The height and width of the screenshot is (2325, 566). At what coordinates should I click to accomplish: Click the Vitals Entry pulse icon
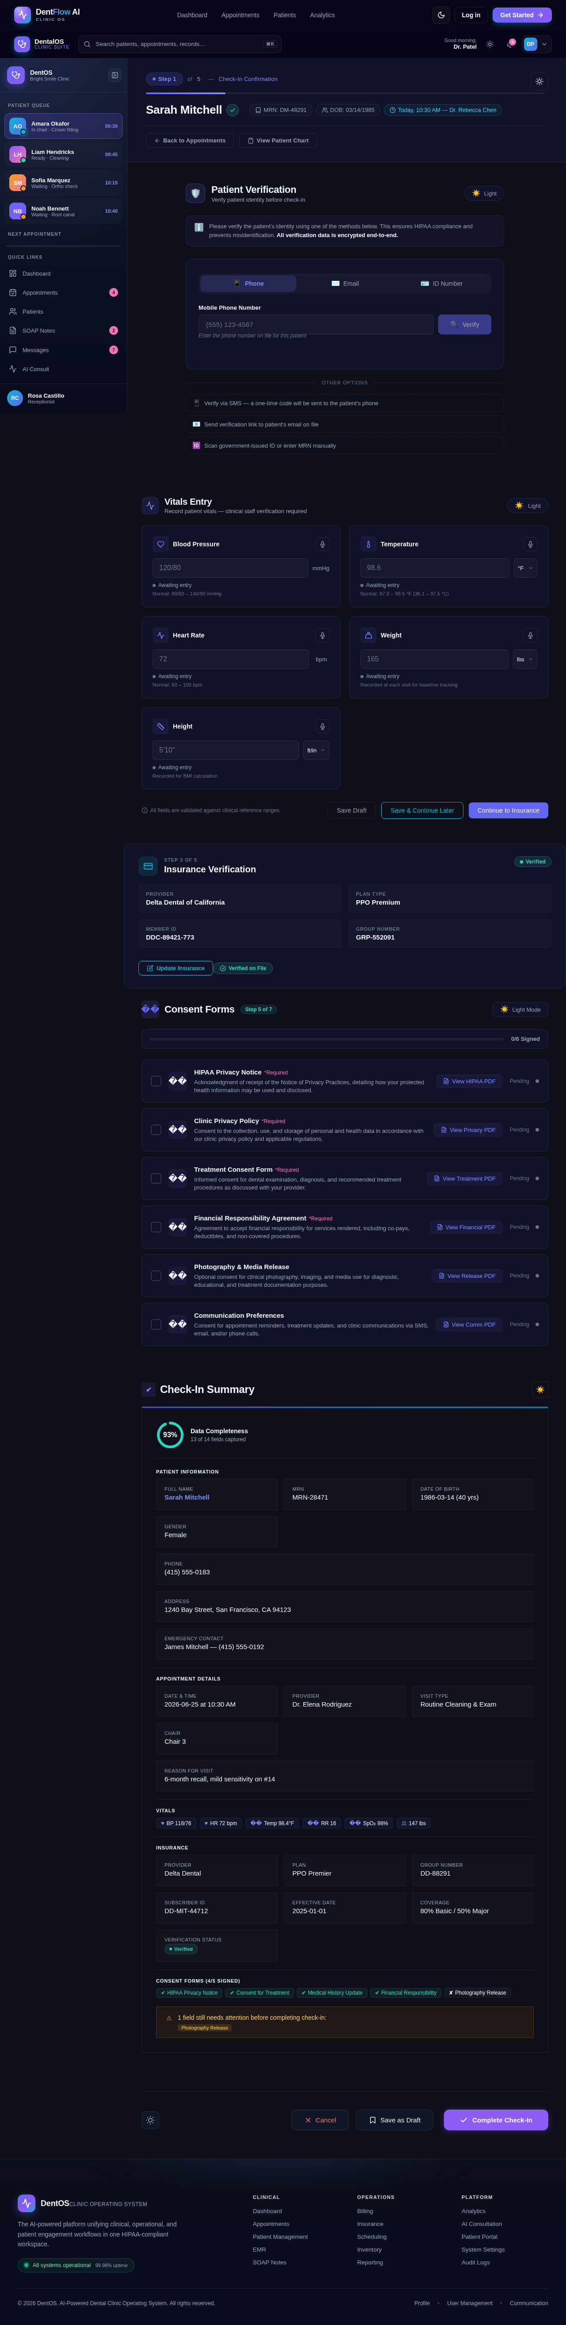click(151, 506)
